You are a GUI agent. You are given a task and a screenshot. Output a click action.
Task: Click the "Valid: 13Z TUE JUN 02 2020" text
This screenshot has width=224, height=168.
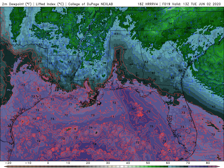[197, 4]
